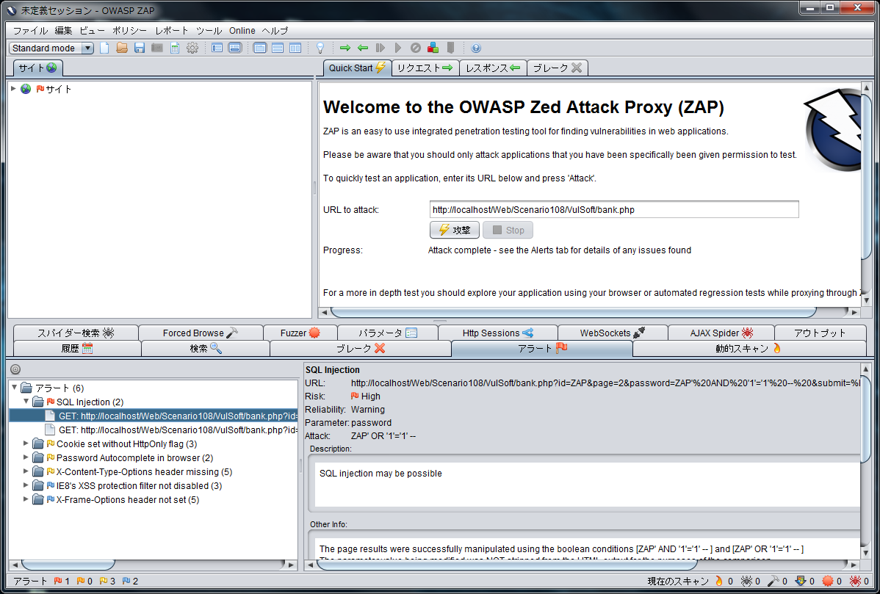Expand Password Autocomplete in browser alerts
Image resolution: width=880 pixels, height=594 pixels.
[26, 457]
